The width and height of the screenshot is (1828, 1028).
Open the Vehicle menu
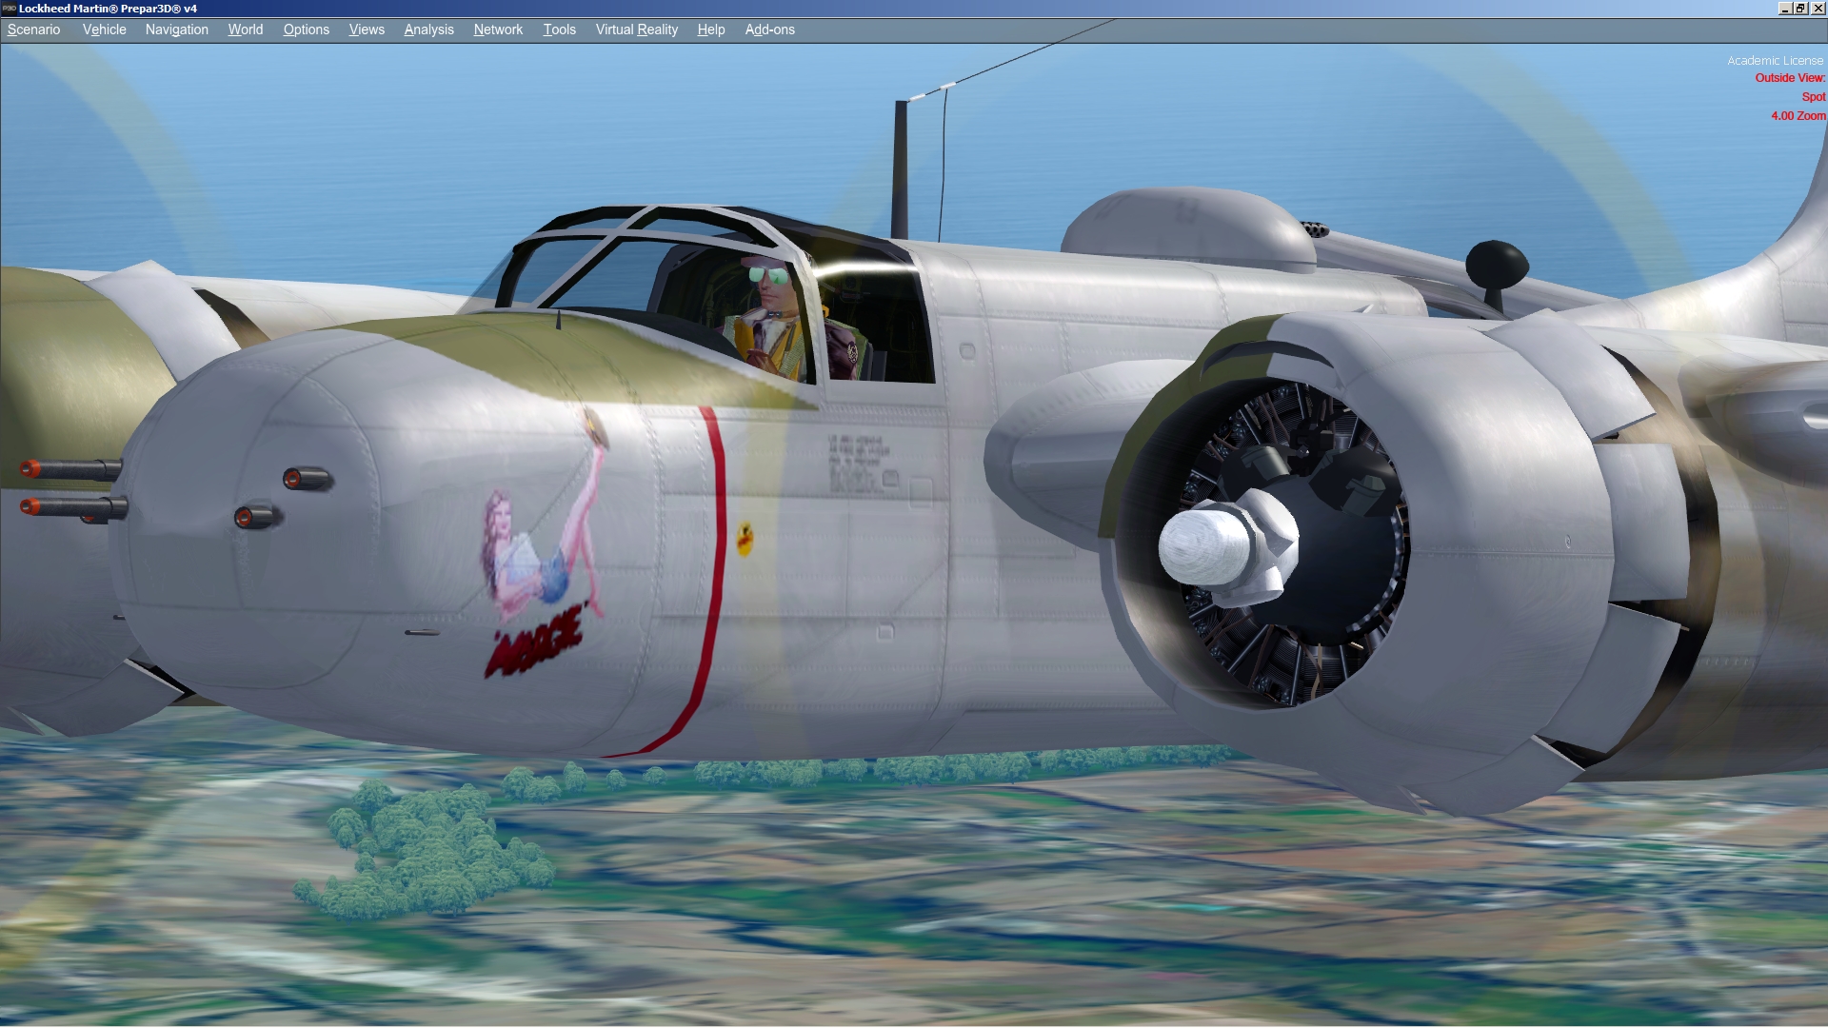[x=104, y=30]
